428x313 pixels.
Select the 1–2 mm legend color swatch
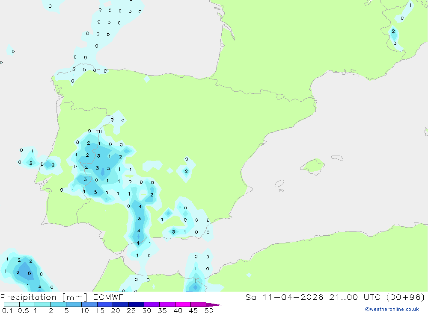[x=43, y=304]
